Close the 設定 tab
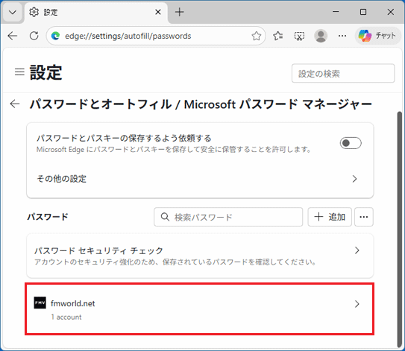Viewport: 405px width, 351px height. pos(158,12)
